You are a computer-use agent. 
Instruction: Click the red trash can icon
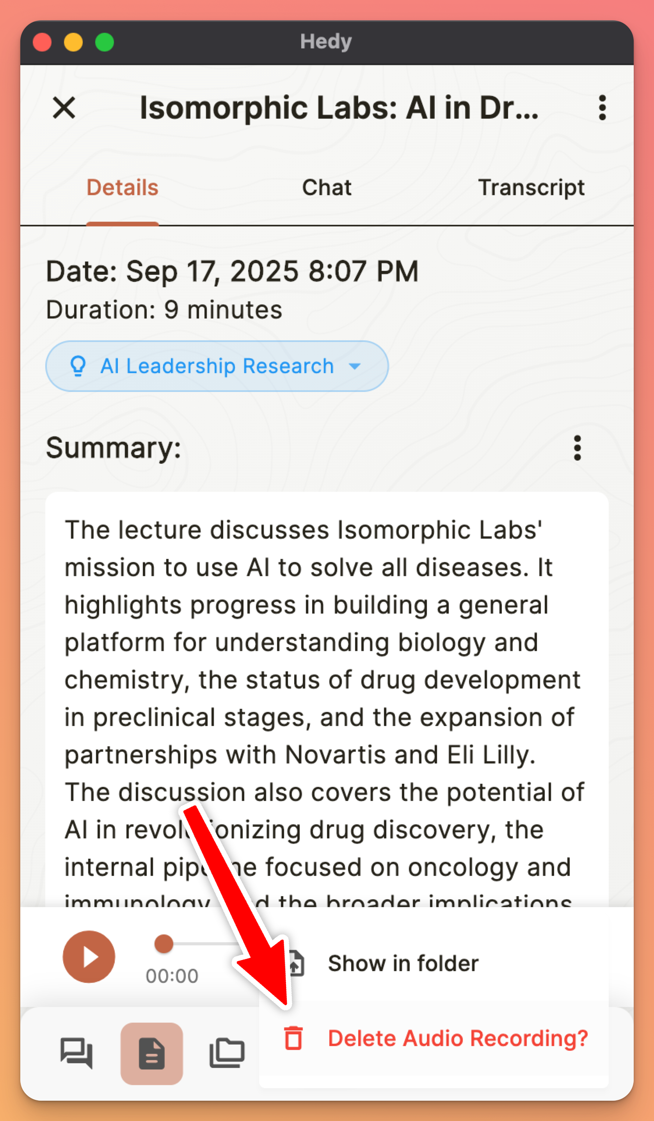293,1038
